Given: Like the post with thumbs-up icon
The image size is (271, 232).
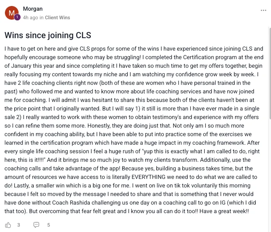Looking at the screenshot, I should [x=8, y=225].
